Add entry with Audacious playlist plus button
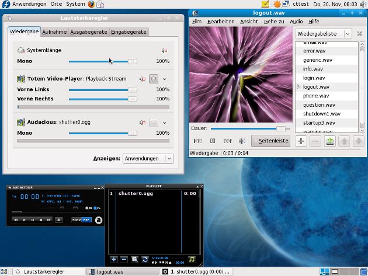 114,259
